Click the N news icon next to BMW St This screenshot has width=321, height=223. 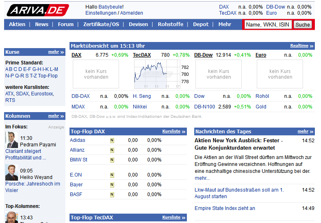112,160
